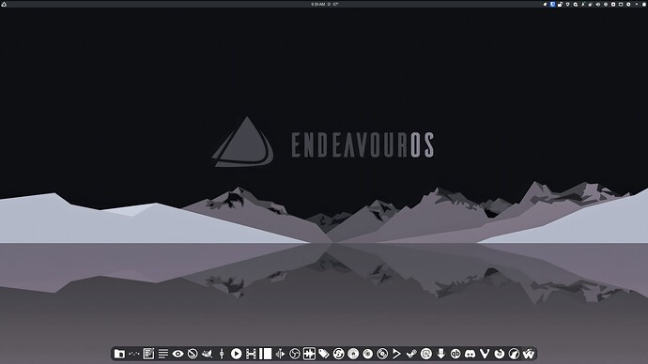This screenshot has height=364, width=648.
Task: Click the location pin tray icon
Action: coord(568,4)
